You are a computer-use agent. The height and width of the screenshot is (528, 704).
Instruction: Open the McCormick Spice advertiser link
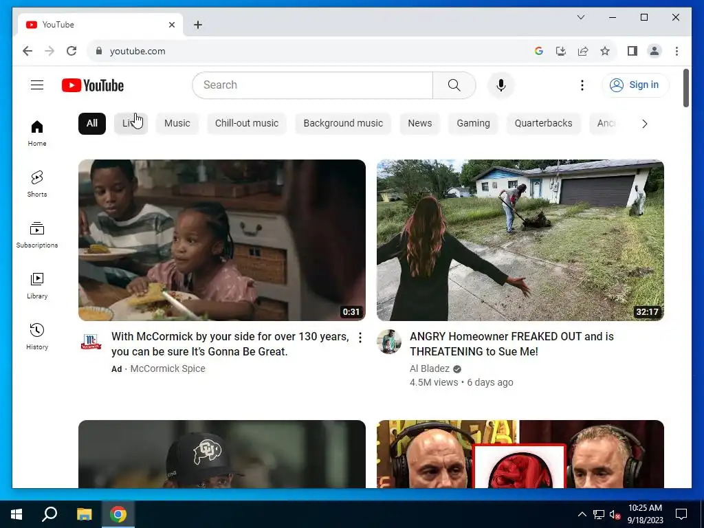coord(168,368)
